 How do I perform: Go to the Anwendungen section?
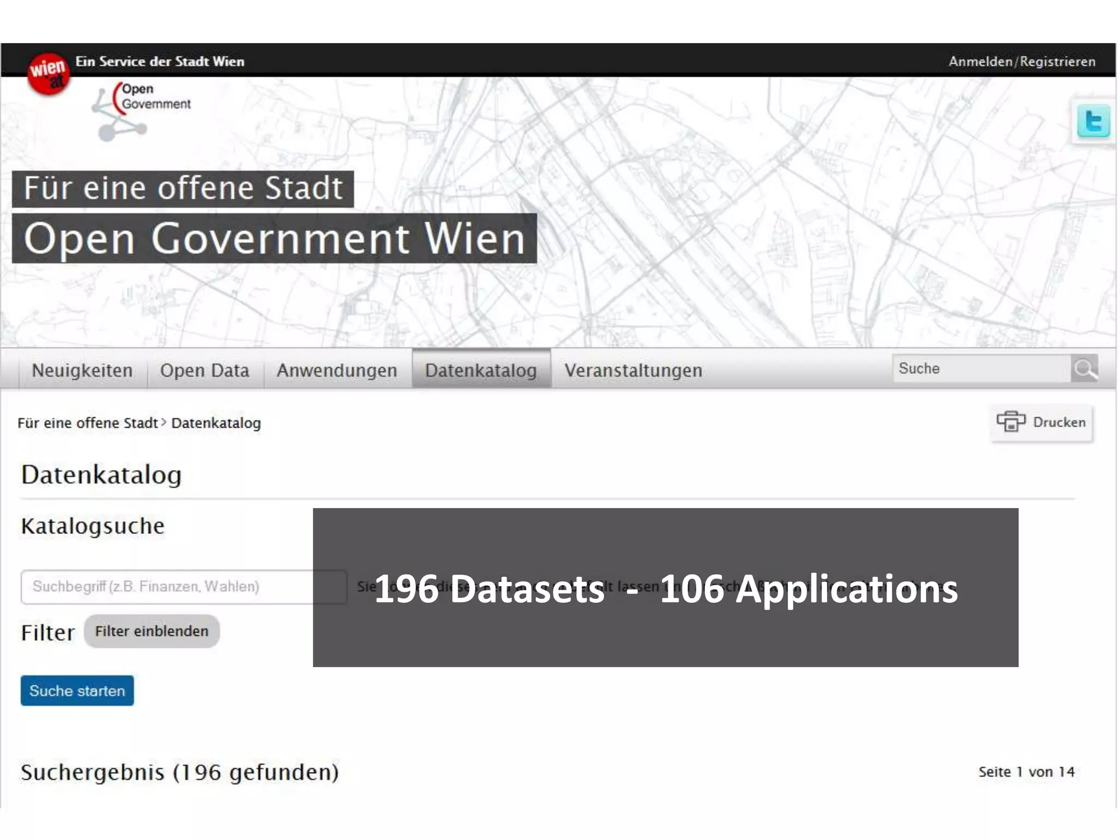(x=337, y=370)
